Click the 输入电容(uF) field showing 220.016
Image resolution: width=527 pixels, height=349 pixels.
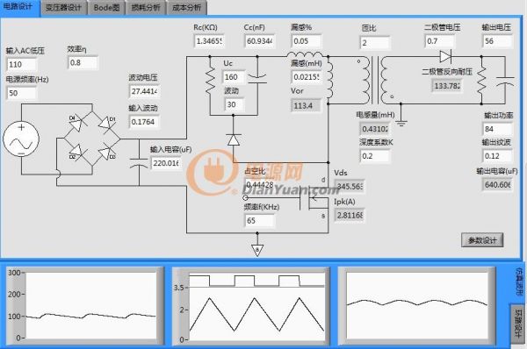pyautogui.click(x=166, y=163)
